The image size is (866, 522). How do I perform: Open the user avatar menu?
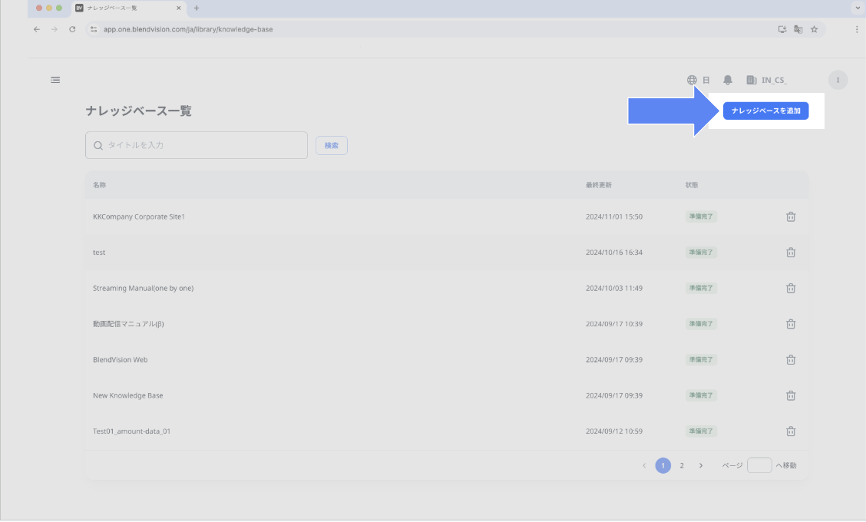(x=838, y=80)
